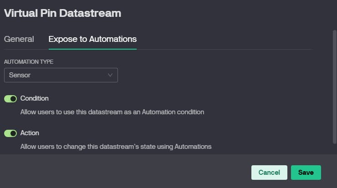The width and height of the screenshot is (337, 188).
Task: Click the Automation condition description text
Action: pos(112,112)
